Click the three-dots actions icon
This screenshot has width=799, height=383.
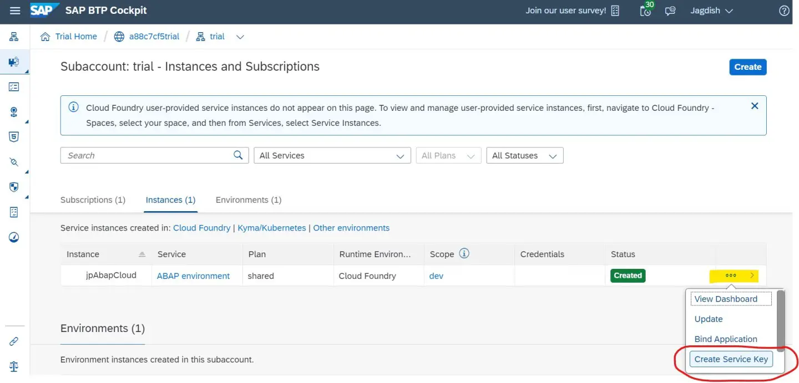[x=731, y=275]
